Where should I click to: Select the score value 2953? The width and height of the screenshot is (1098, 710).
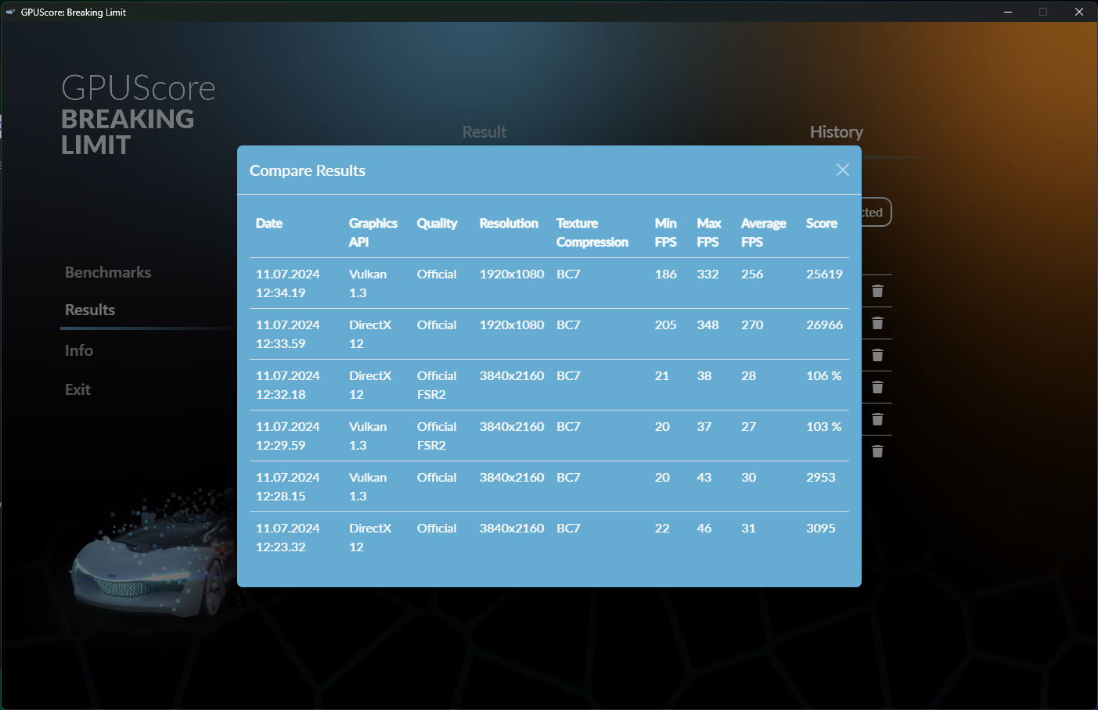tap(821, 478)
